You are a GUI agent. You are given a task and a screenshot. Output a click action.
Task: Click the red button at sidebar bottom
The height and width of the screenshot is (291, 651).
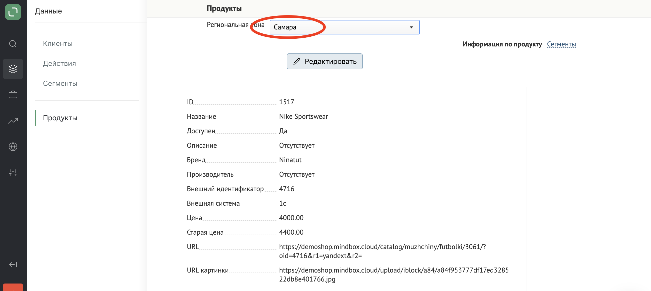click(13, 287)
